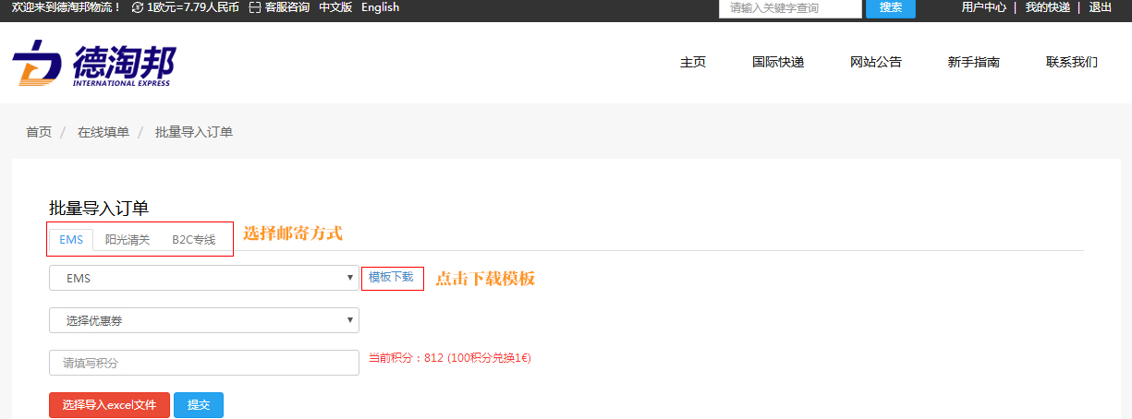The height and width of the screenshot is (419, 1132).
Task: Switch language to English
Action: 381,7
